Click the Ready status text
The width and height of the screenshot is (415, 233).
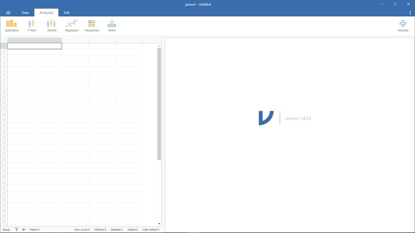(x=6, y=230)
